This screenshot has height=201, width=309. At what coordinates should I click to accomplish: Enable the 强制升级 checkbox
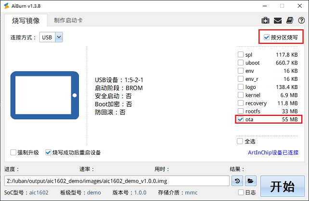click(x=13, y=152)
